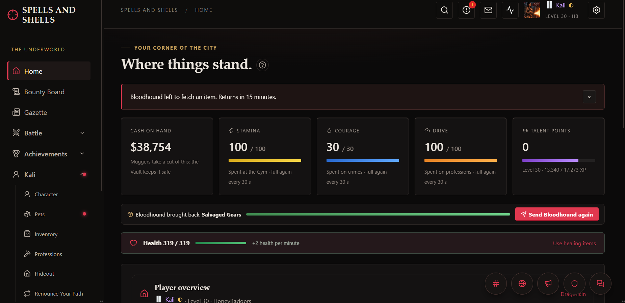Open the globe floating button
Image resolution: width=625 pixels, height=303 pixels.
pyautogui.click(x=522, y=283)
